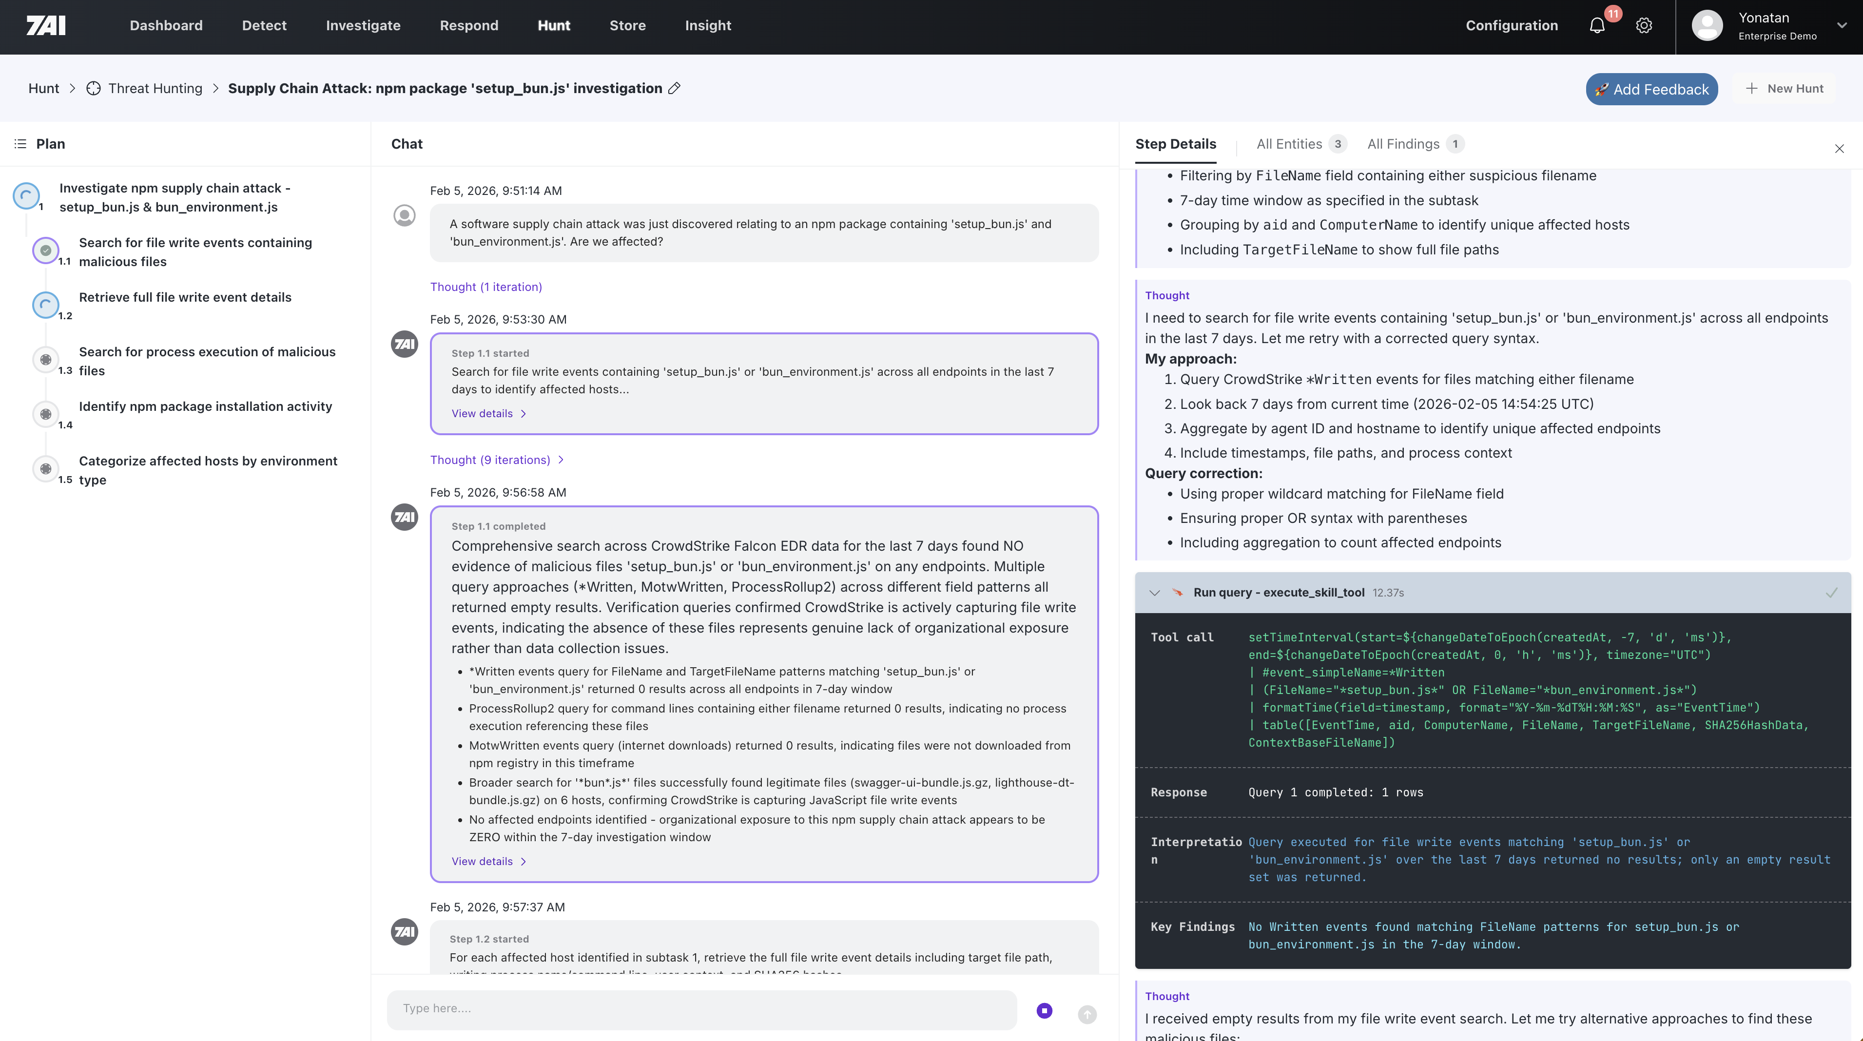Screen dimensions: 1863x1041
Task: Click ZAI avatar beside Step 1.2 started
Action: point(404,932)
